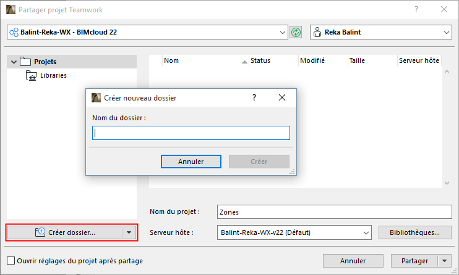This screenshot has height=275, width=459.
Task: Open Créer dossier dropdown arrow
Action: click(x=129, y=232)
